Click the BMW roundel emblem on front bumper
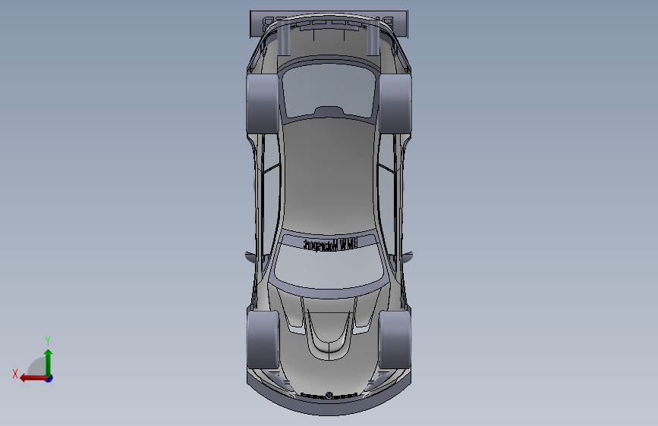The image size is (658, 426). (329, 395)
